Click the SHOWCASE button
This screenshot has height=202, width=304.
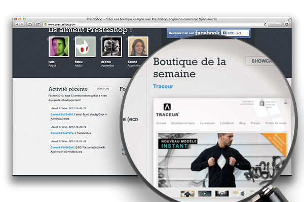(261, 61)
